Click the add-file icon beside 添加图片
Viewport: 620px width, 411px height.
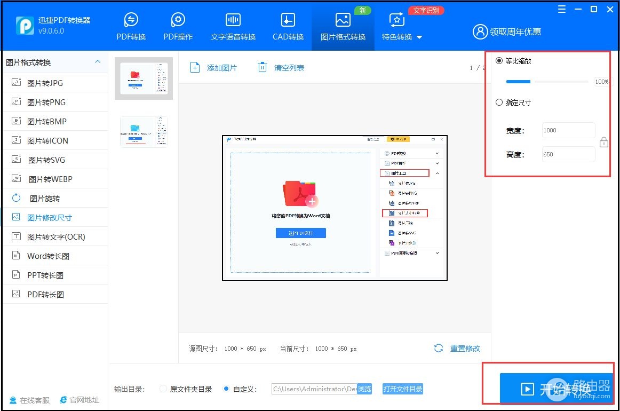coord(195,67)
